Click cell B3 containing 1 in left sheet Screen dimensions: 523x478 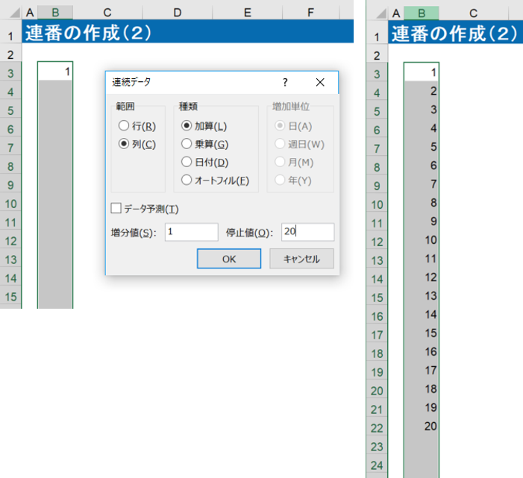click(55, 72)
